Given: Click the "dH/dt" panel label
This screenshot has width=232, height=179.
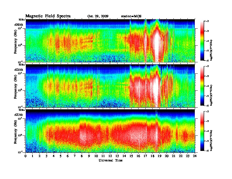Looking at the screenshot, I should (x=19, y=25).
